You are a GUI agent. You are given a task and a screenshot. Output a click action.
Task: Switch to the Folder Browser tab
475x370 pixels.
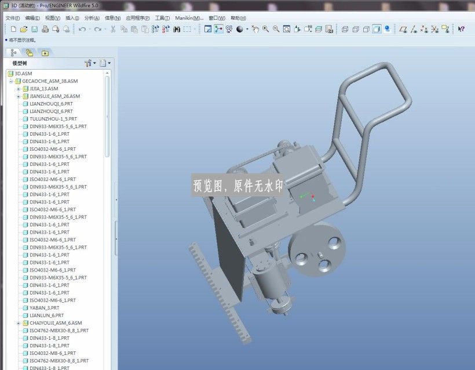pyautogui.click(x=30, y=53)
